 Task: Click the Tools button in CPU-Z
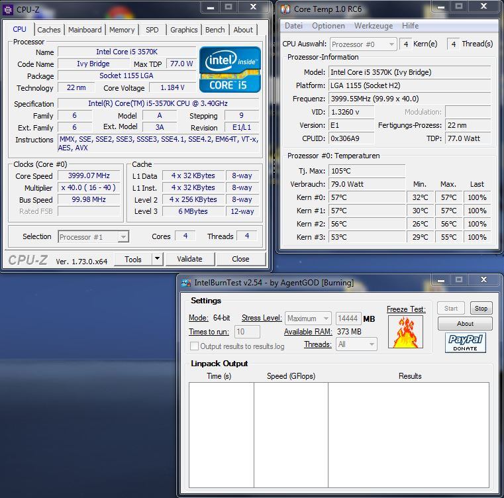(x=132, y=259)
